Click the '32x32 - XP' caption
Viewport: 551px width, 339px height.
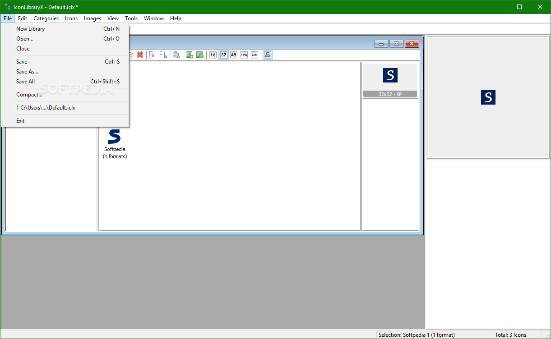point(390,94)
